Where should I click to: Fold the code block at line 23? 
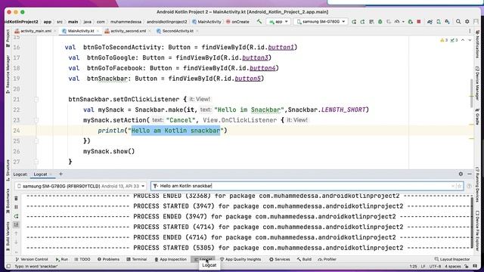pos(36,120)
